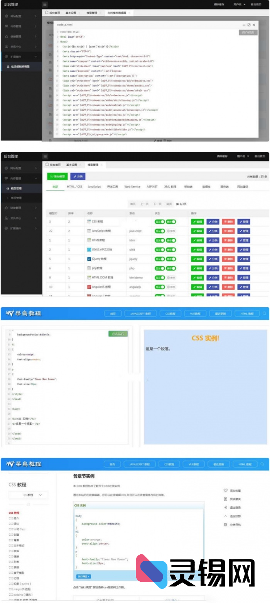This screenshot has width=270, height=603.
Task: Toggle the 显示 switch for HTML教程
Action: coord(160,240)
